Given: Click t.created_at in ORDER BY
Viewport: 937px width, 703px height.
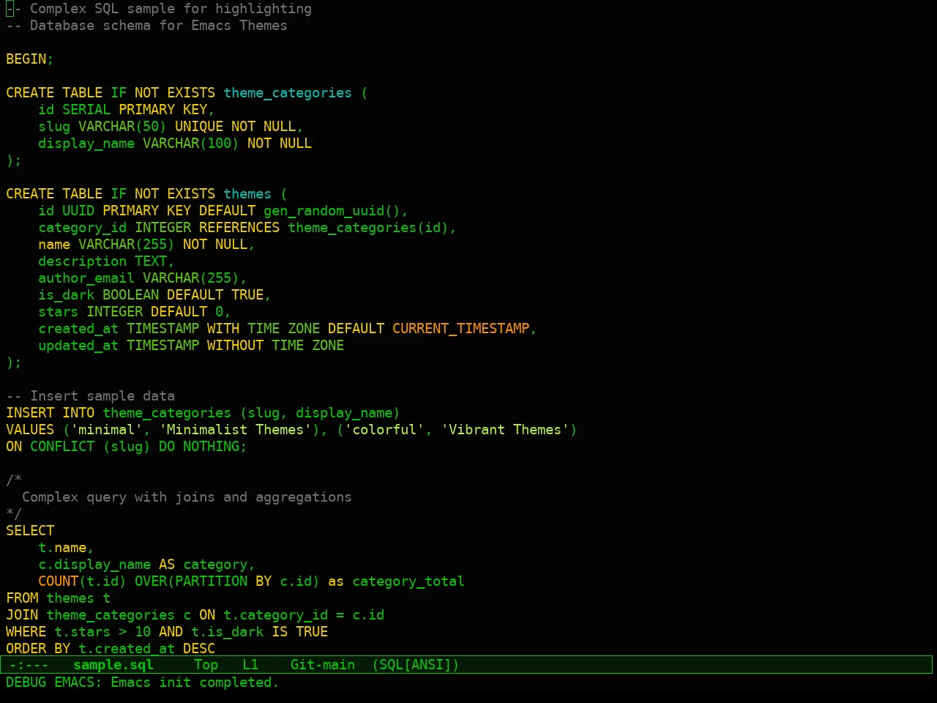Looking at the screenshot, I should click(127, 649).
